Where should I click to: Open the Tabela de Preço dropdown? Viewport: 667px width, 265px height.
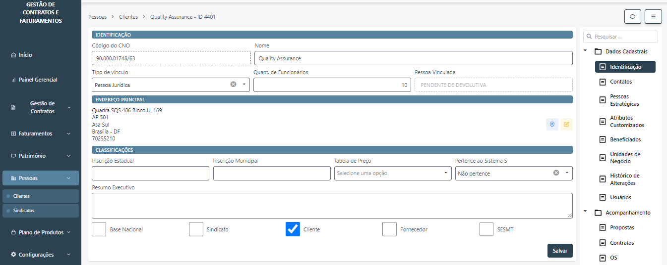392,173
